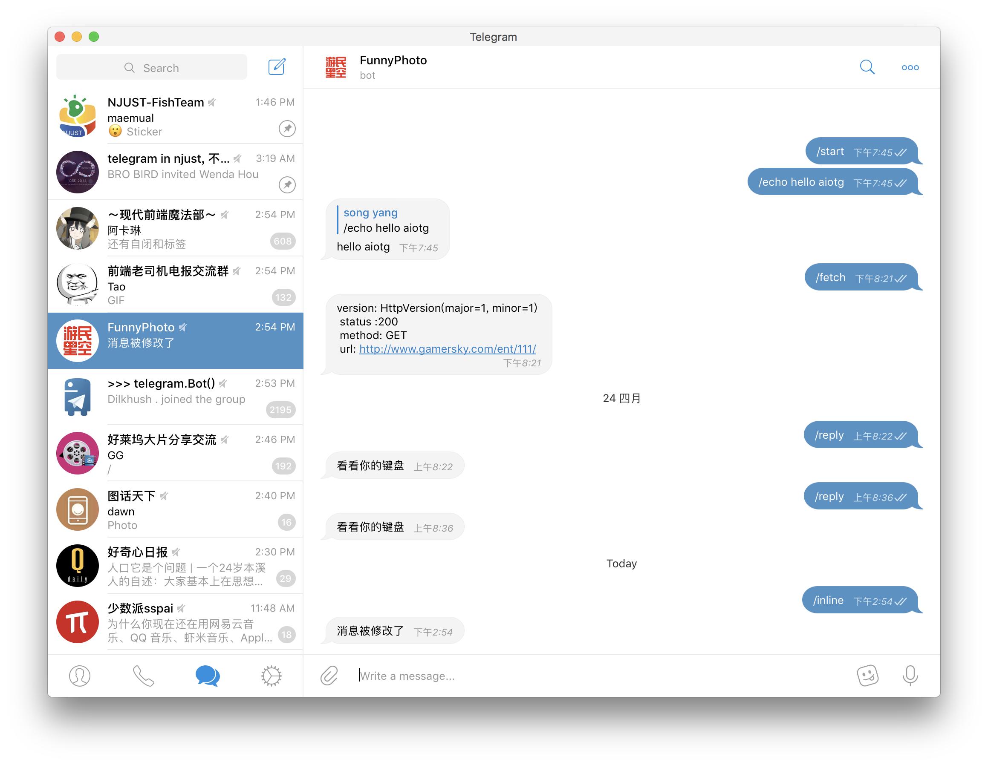Select the contacts tab icon
Viewport: 988px width, 765px height.
coord(79,675)
